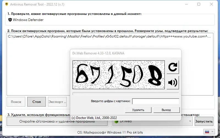Minimize the Antivirus Removal Tool window

coord(186,4)
